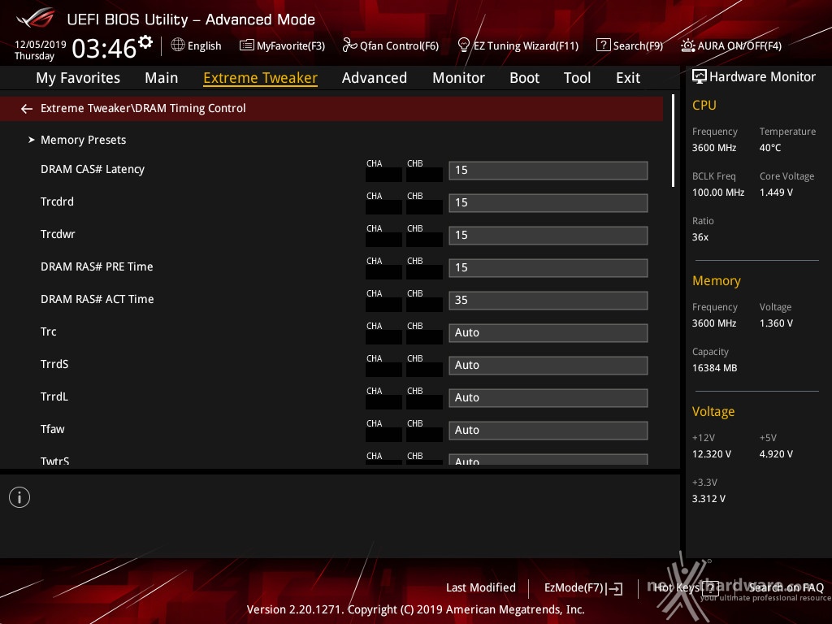Click the Hardware Monitor screen icon
Viewport: 832px width, 624px height.
tap(700, 77)
